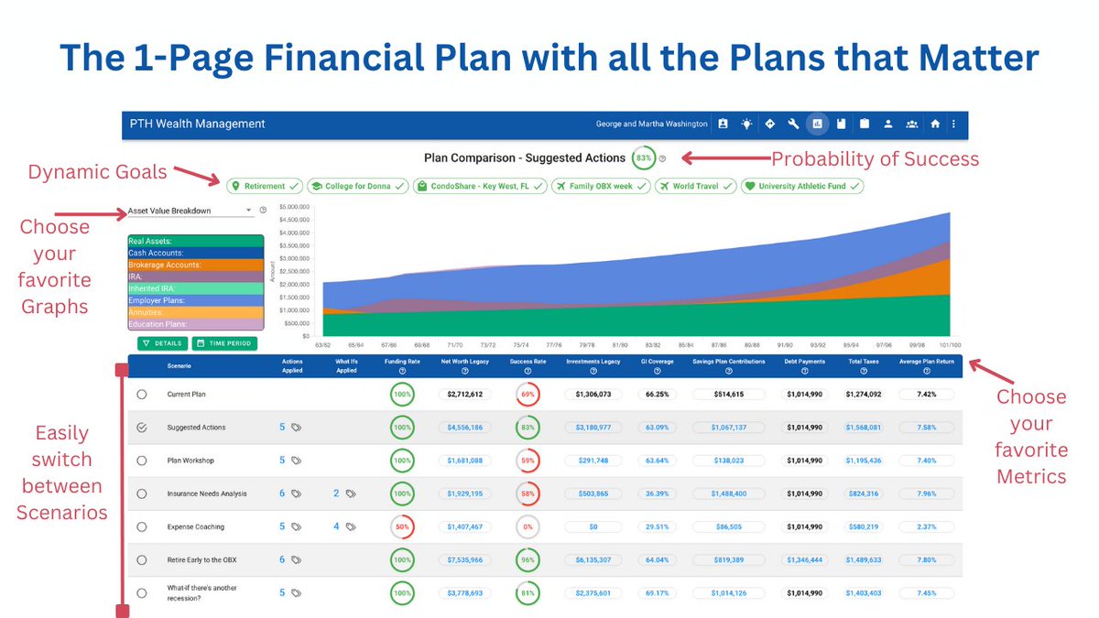Click the 83% probability of success circle
The image size is (1099, 618).
click(x=644, y=158)
